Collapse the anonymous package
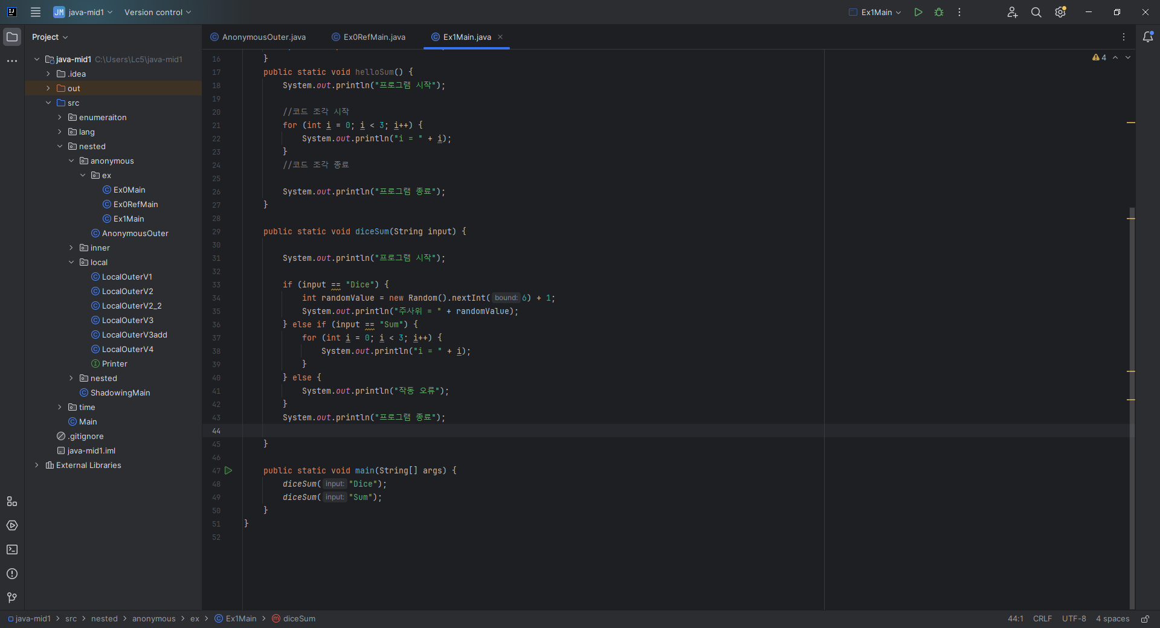This screenshot has height=628, width=1160. [71, 161]
